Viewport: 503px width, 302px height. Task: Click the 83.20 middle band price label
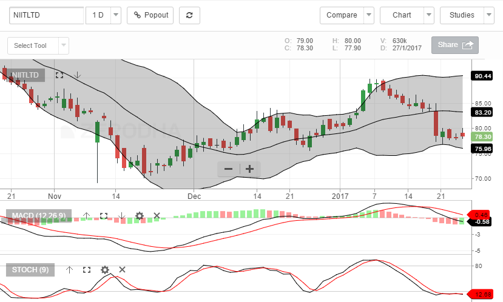pos(482,112)
